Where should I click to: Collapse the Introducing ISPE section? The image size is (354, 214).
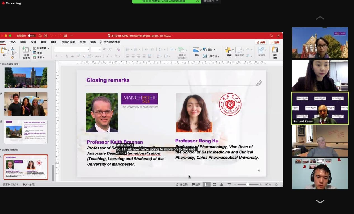[1, 64]
